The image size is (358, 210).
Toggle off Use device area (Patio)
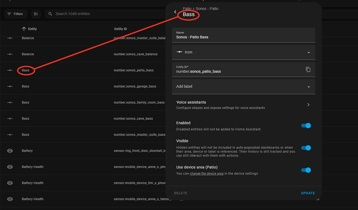pyautogui.click(x=306, y=170)
